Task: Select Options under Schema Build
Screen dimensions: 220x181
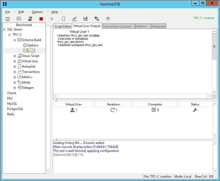Action: pos(33,45)
